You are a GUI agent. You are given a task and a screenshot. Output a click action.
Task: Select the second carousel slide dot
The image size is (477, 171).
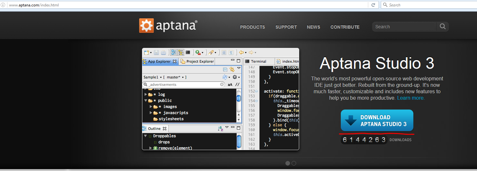pos(294,163)
